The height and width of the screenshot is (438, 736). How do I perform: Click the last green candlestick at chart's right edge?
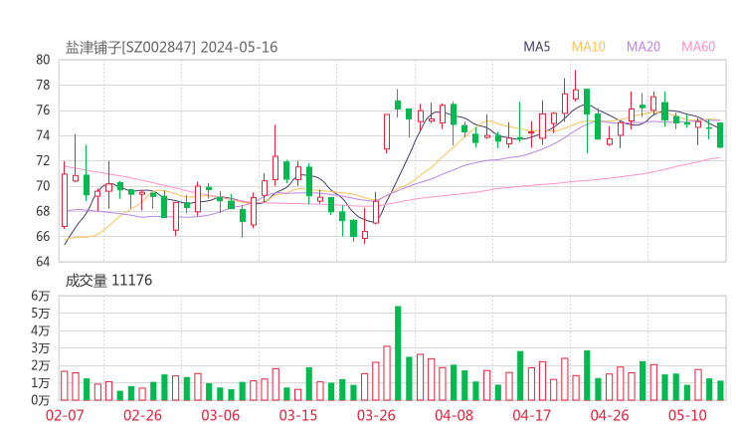pyautogui.click(x=720, y=134)
